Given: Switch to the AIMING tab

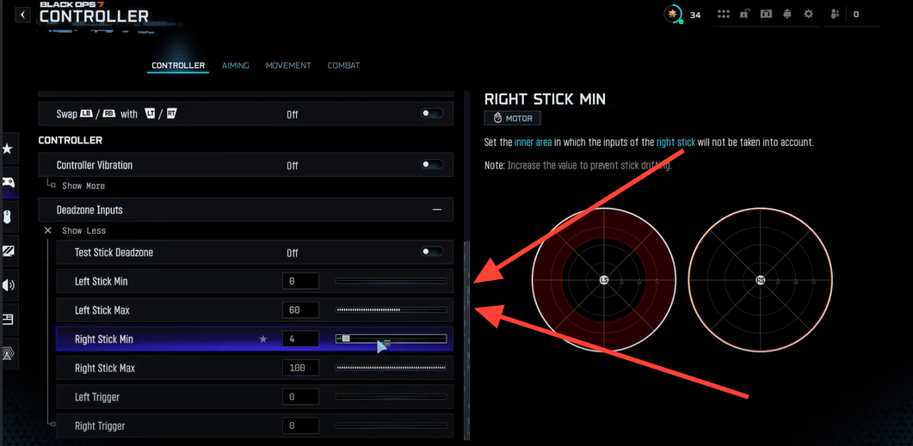Looking at the screenshot, I should click(x=235, y=65).
